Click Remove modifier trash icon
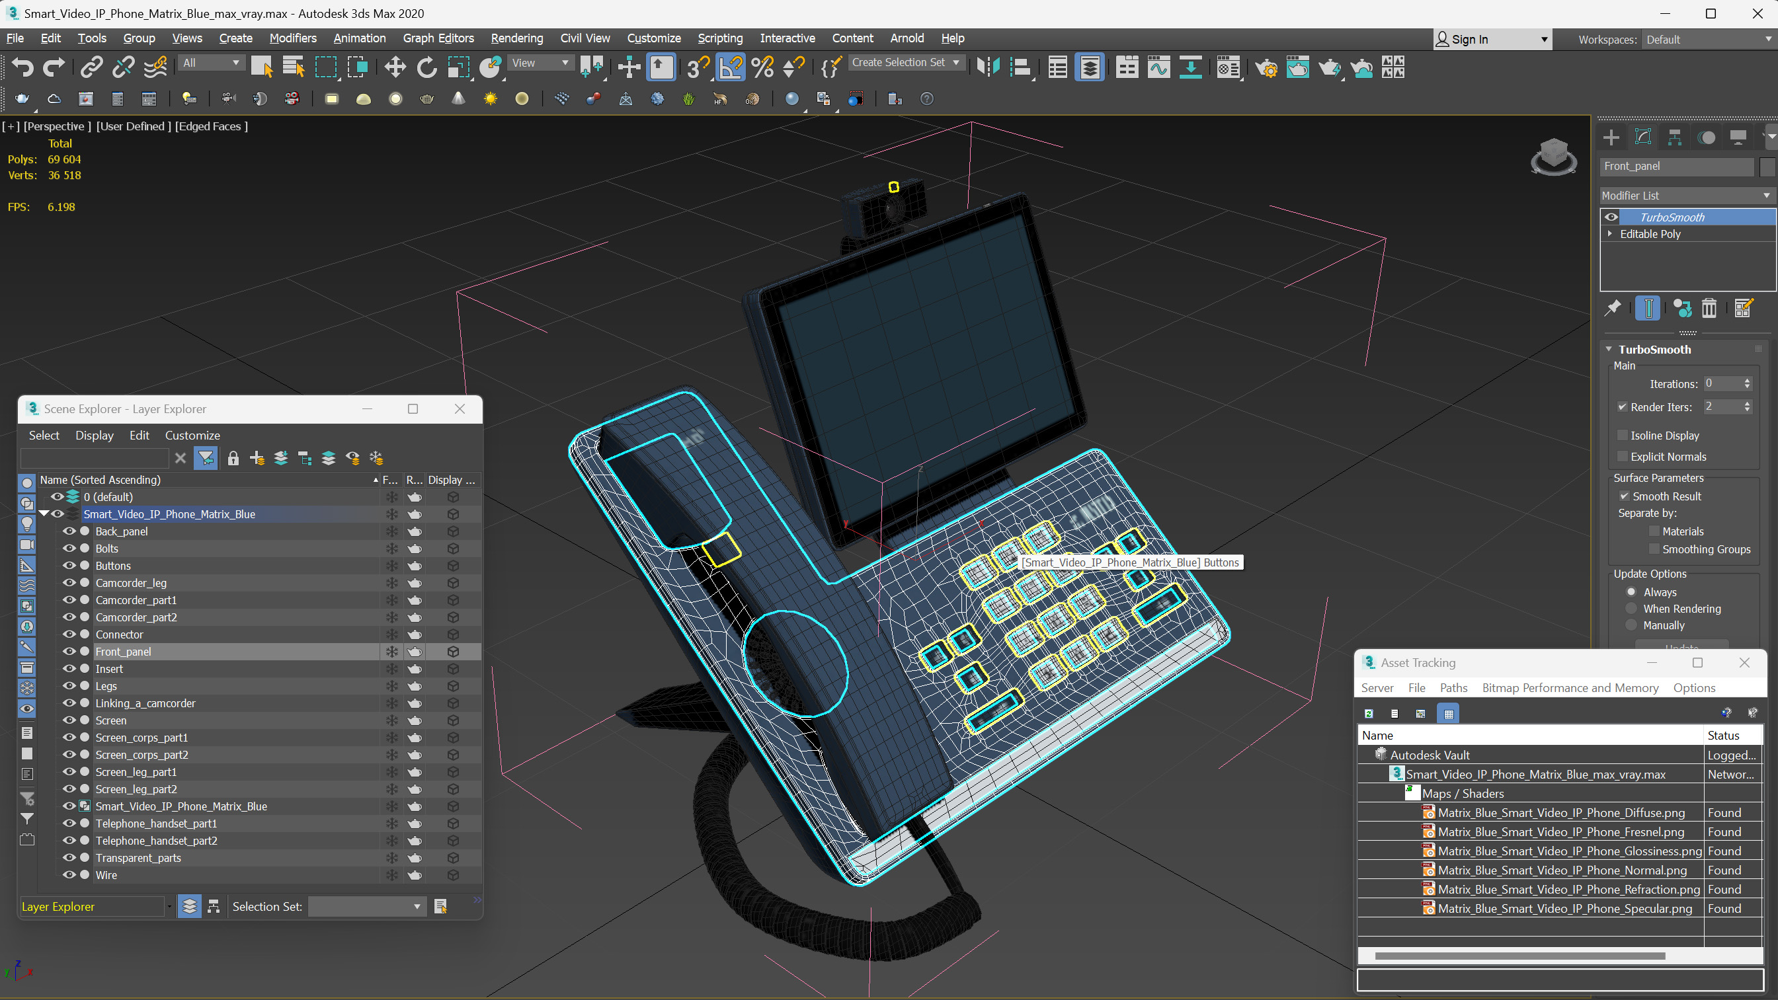Viewport: 1778px width, 1000px height. tap(1709, 309)
